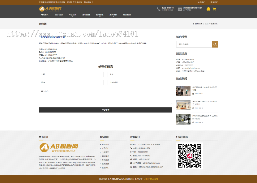Open the first hot news article thumbnail

(183, 91)
